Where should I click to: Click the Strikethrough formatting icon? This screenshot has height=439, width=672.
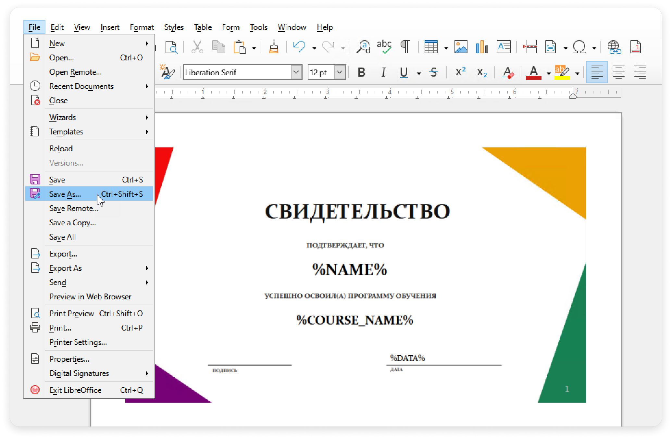point(433,72)
